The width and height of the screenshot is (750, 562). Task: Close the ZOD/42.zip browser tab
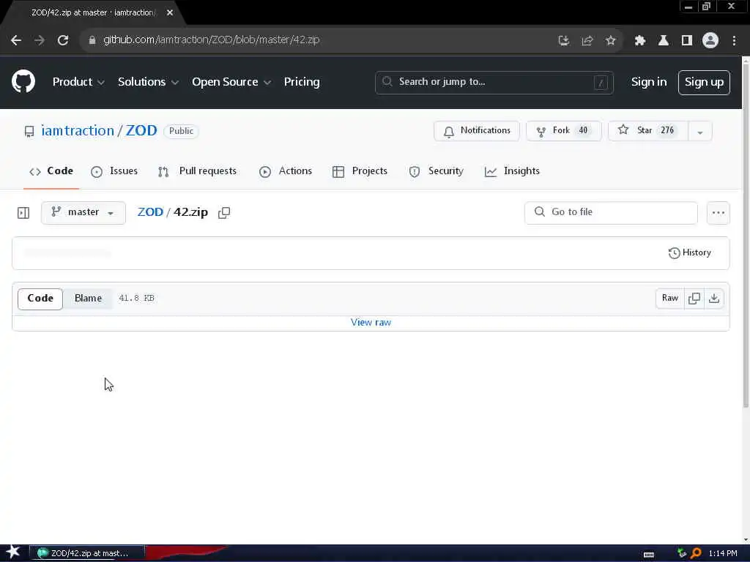[x=170, y=12]
